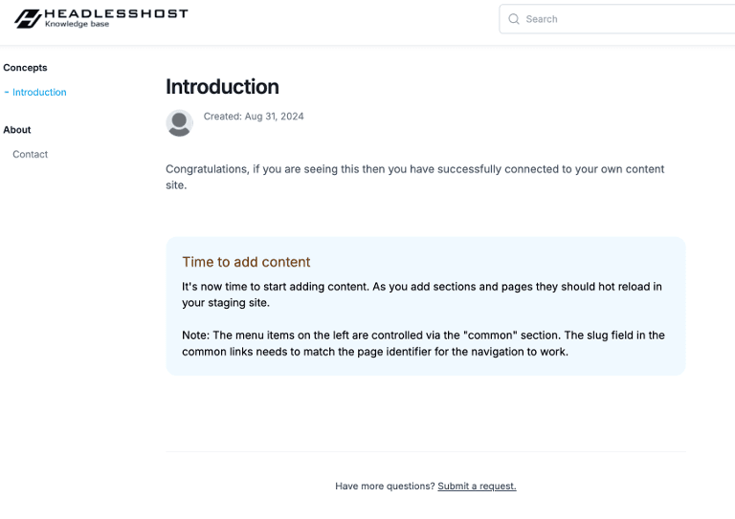Select the About sidebar section heading

tap(17, 130)
